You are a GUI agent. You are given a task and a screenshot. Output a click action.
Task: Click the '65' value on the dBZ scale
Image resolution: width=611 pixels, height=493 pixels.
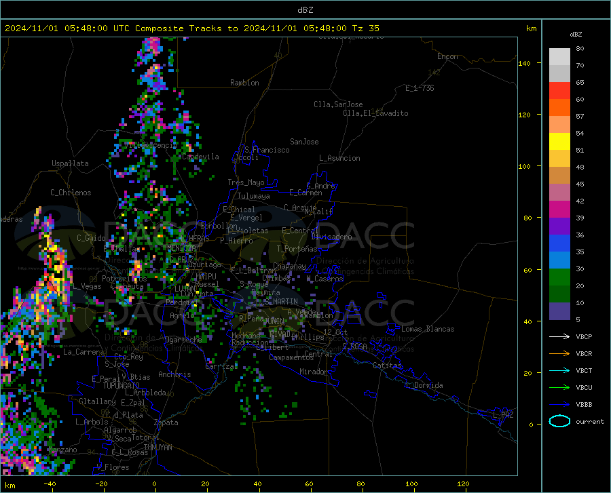click(580, 83)
